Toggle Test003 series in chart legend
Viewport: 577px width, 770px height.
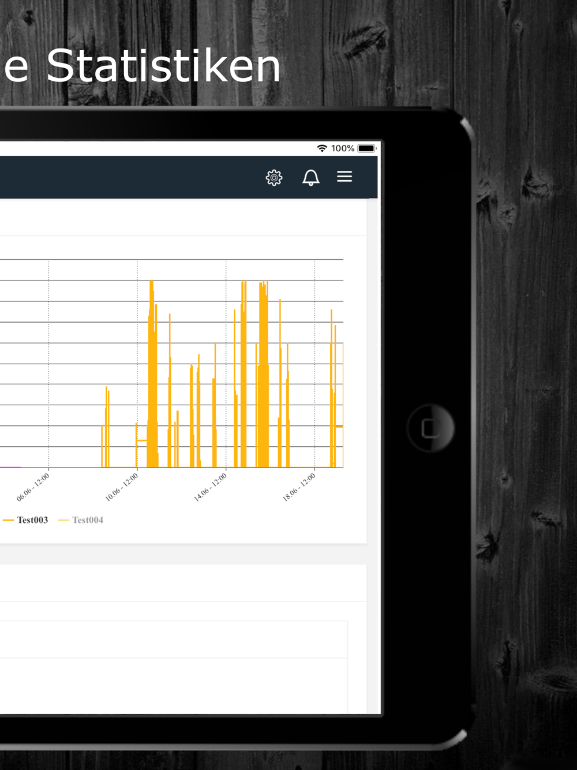coord(25,520)
